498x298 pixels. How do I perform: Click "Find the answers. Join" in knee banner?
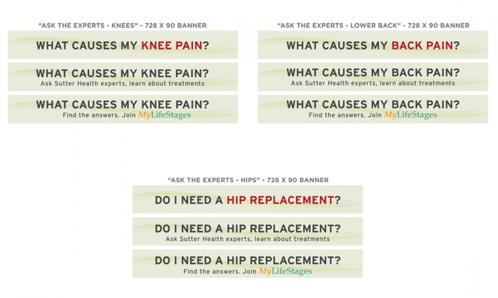(99, 115)
